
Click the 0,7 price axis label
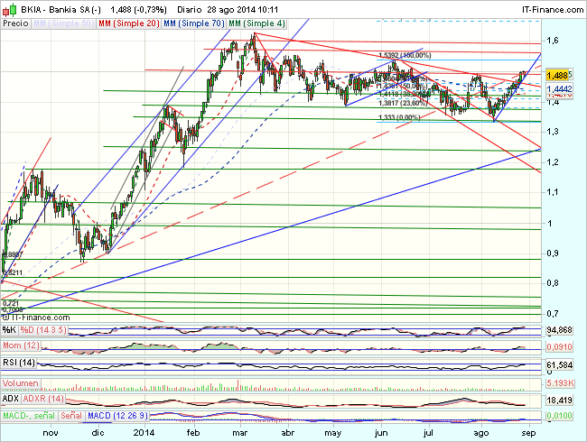pyautogui.click(x=553, y=314)
